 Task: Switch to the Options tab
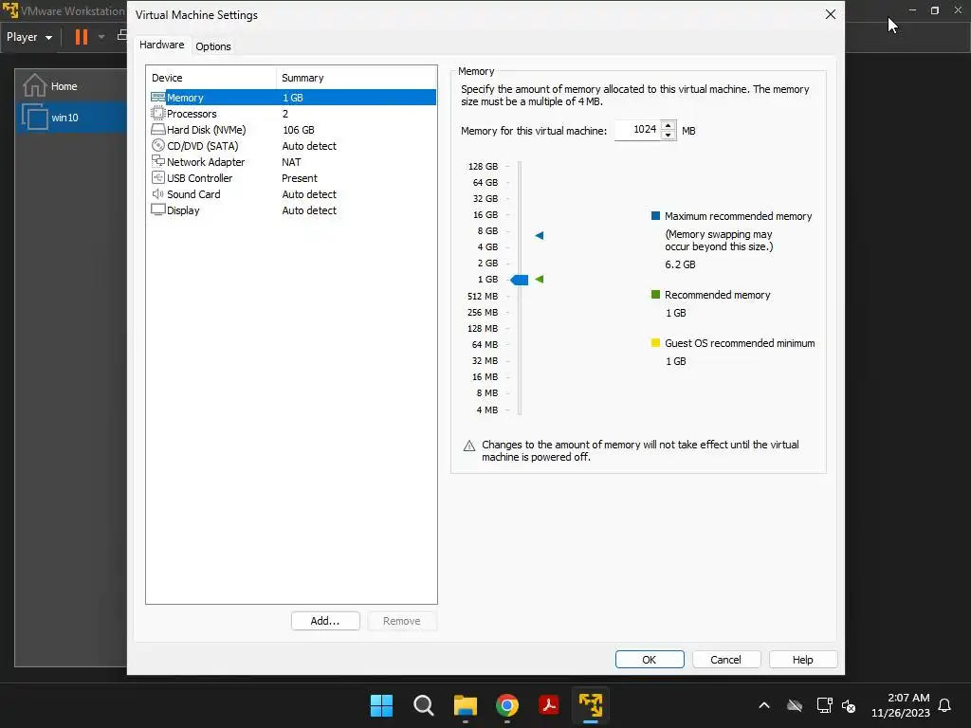213,46
